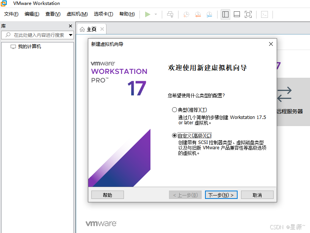Toggle the library sidebar view icon
Viewport: 310px width, 233px height.
225,14
